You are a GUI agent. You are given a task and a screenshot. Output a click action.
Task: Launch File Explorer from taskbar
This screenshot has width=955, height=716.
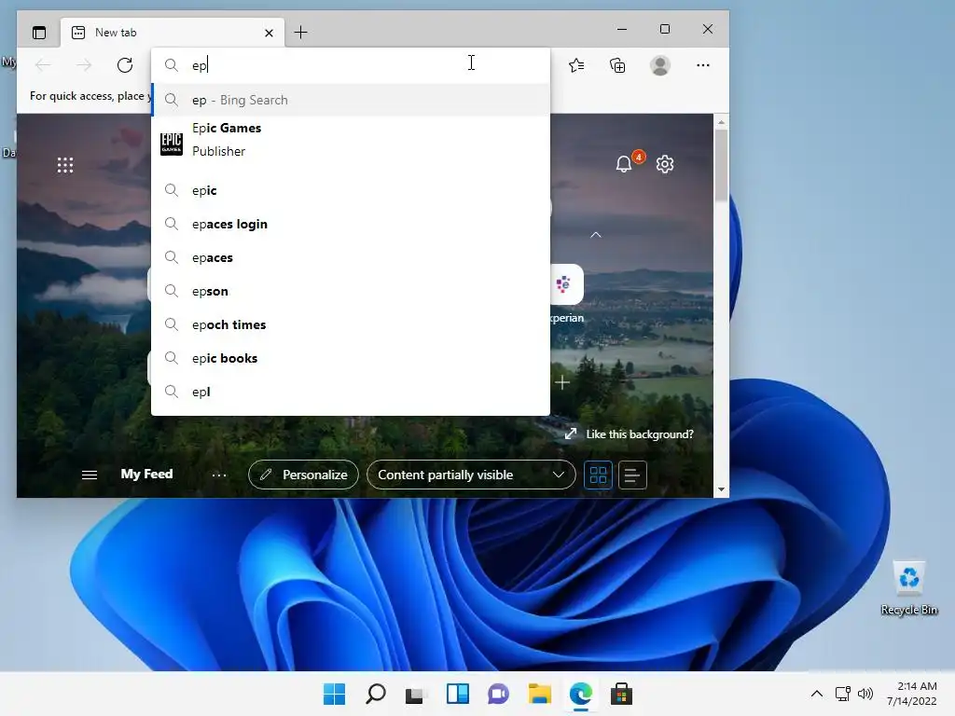[540, 694]
